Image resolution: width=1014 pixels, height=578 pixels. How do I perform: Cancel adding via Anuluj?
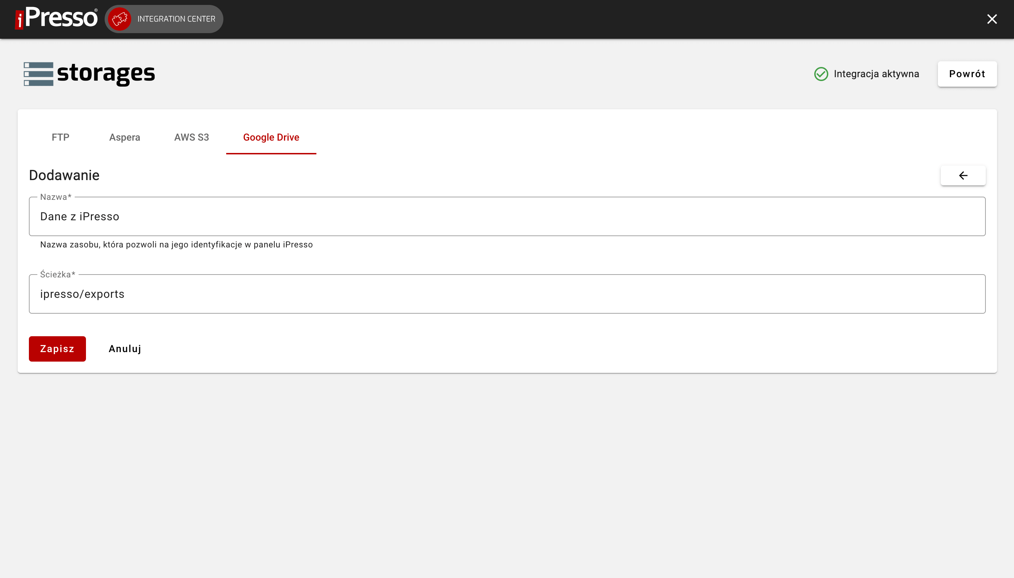[x=125, y=349]
